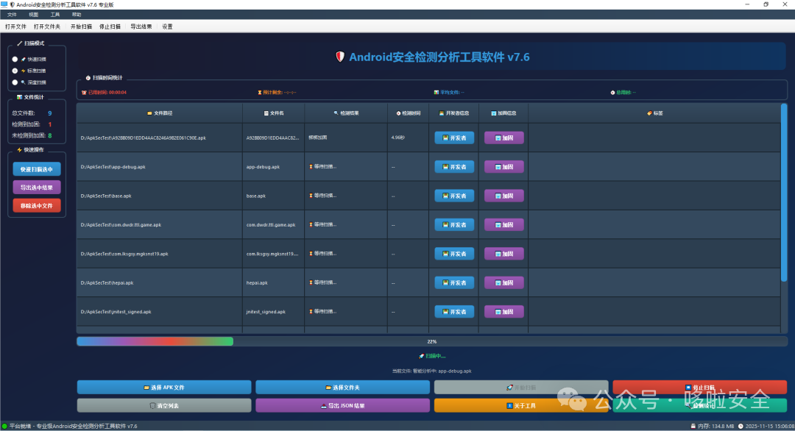Click the purple 导出选中结果 button
The height and width of the screenshot is (431, 795).
point(37,188)
